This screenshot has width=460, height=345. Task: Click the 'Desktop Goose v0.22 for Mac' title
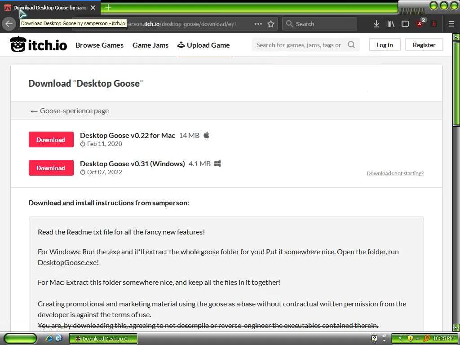127,136
